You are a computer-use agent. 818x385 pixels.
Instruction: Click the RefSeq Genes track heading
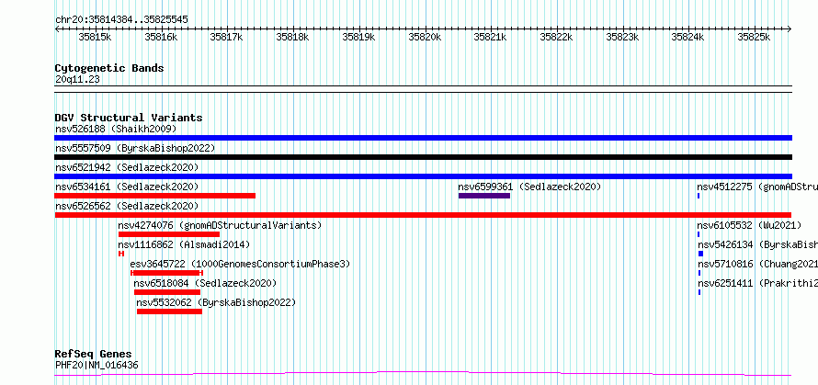pos(93,354)
